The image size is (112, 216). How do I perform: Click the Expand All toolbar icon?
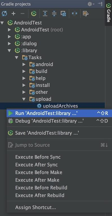pos(45,14)
